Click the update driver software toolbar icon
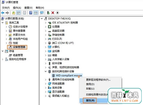This screenshot has width=143, height=105. click(x=48, y=13)
